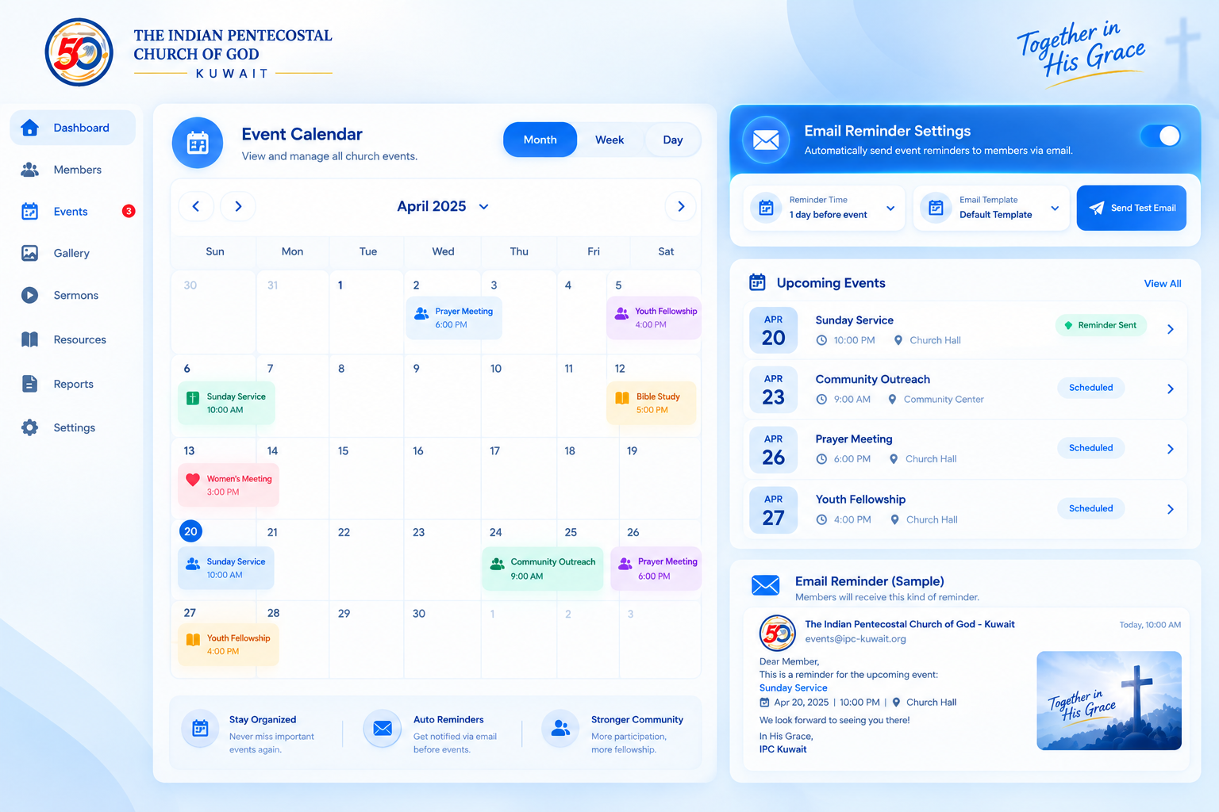1219x812 pixels.
Task: Open the April 2025 month picker
Action: click(443, 206)
